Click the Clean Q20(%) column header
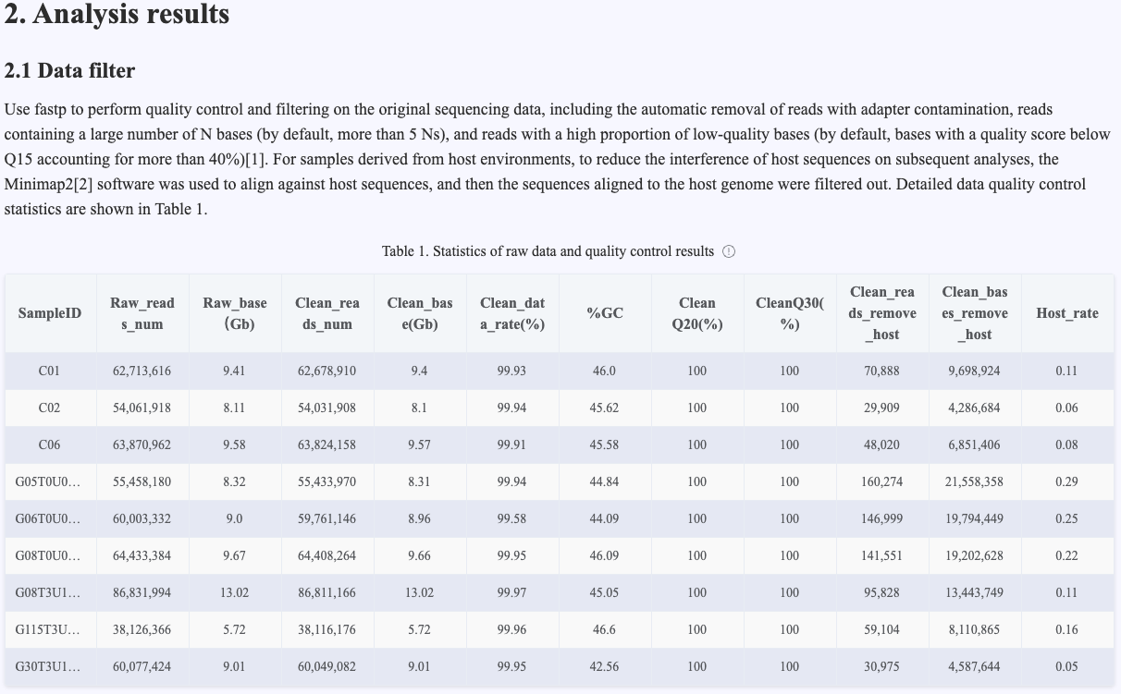Viewport: 1121px width, 694px height. [697, 313]
